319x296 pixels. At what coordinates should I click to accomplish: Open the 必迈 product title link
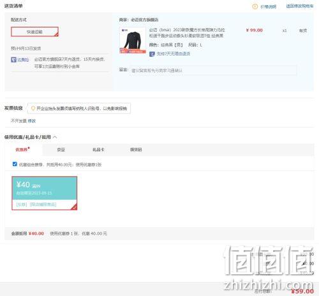pos(187,33)
